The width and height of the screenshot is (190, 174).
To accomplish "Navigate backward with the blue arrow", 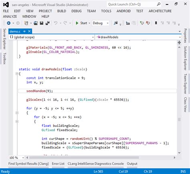I will (x=9, y=23).
